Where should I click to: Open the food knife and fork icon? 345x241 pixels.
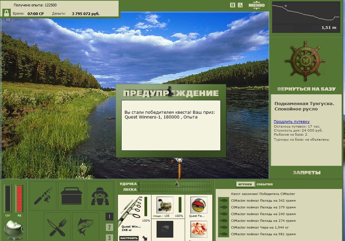(x=57, y=226)
